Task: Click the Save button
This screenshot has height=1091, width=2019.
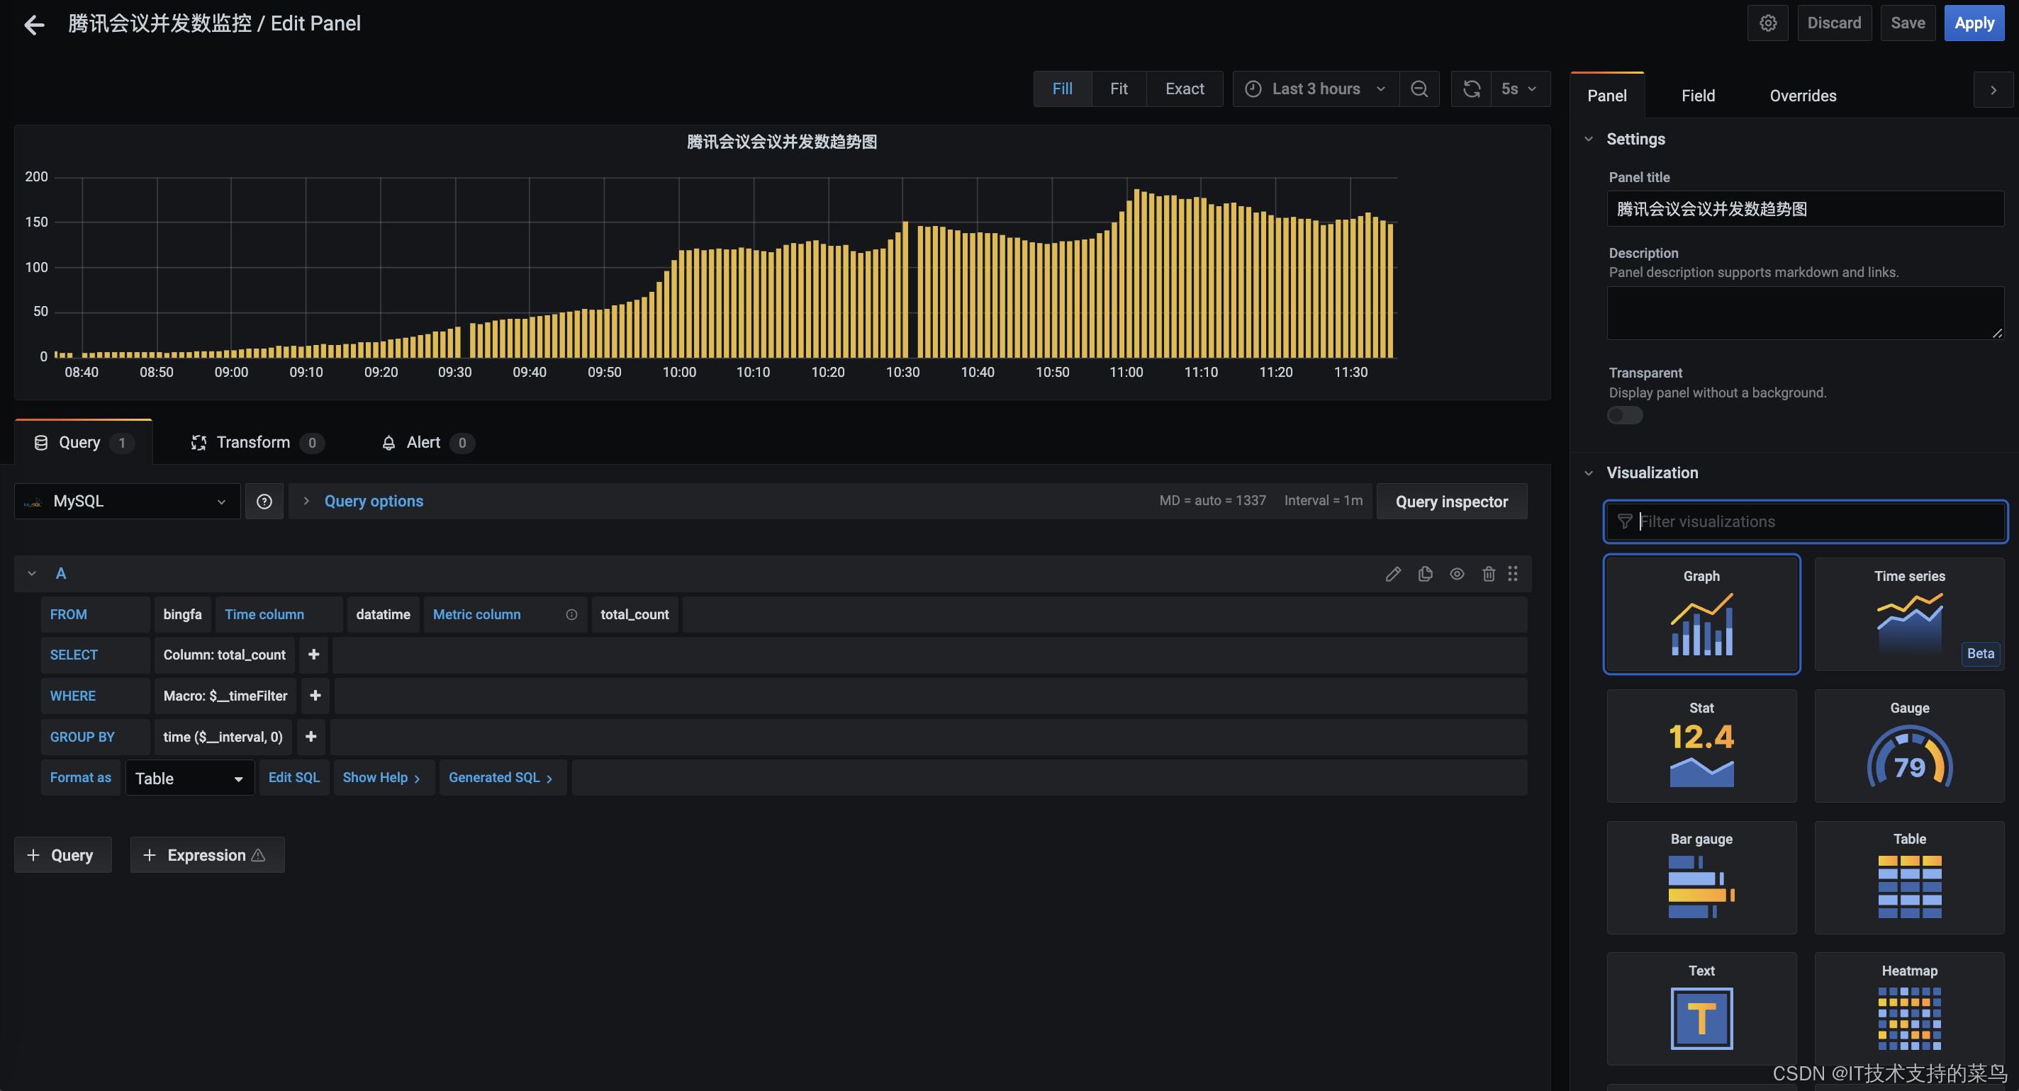Action: click(x=1907, y=23)
